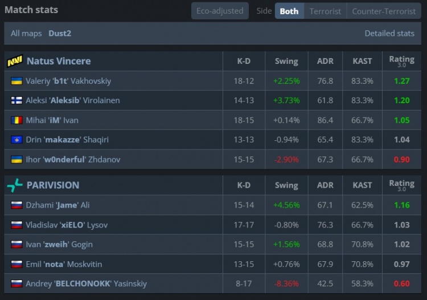
Task: Select the Both side filter
Action: point(289,11)
